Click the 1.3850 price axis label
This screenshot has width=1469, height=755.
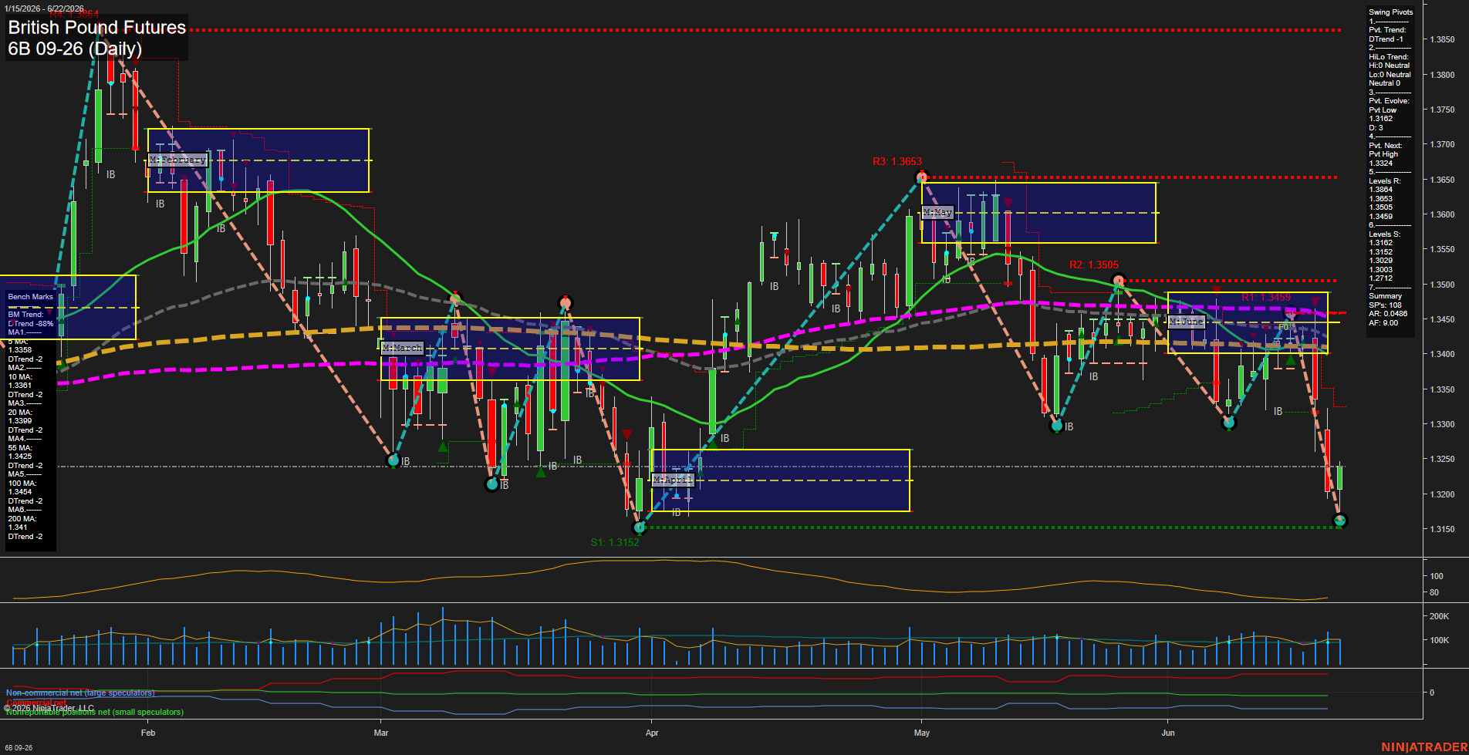click(1442, 39)
